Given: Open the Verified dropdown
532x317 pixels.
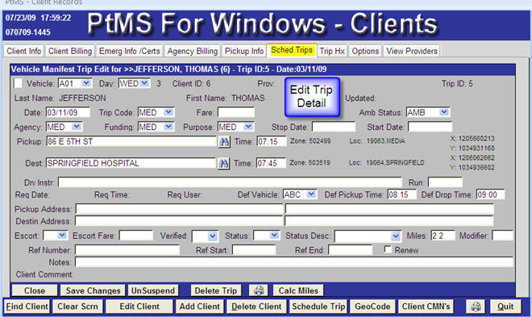Looking at the screenshot, I should click(212, 236).
